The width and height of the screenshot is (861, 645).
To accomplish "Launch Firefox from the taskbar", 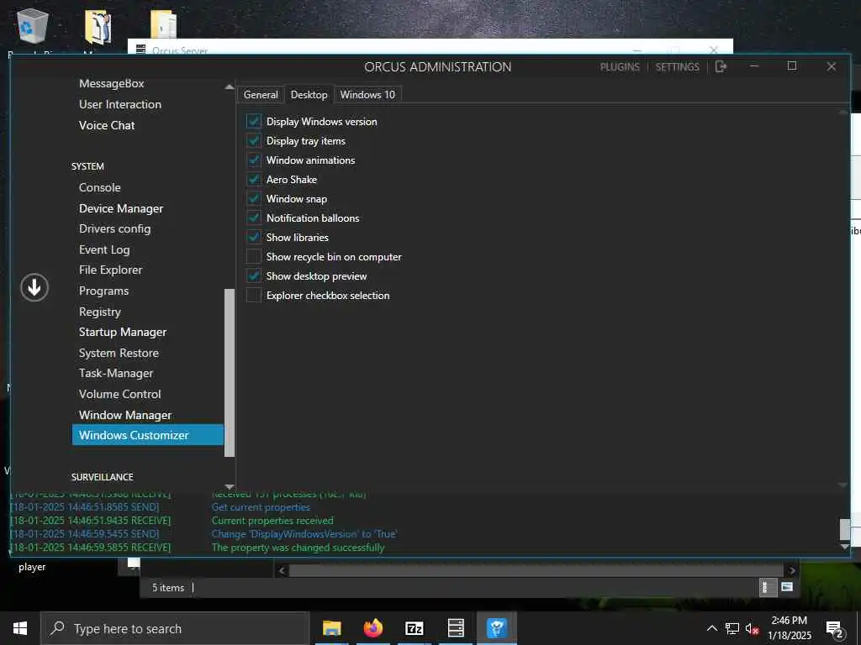I will [372, 628].
